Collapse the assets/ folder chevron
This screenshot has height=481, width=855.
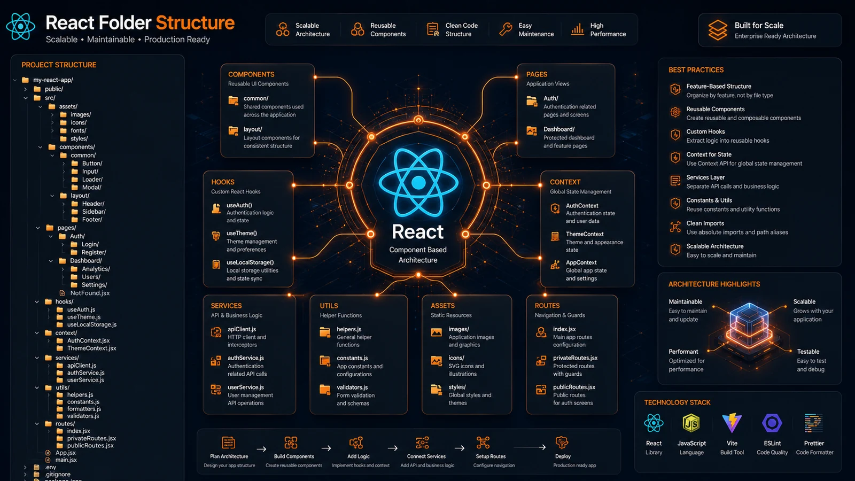pos(40,106)
